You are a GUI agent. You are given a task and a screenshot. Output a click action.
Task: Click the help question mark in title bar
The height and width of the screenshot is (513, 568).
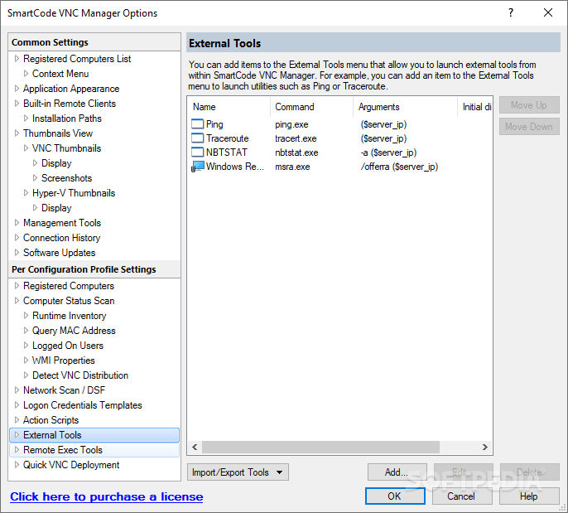click(511, 12)
